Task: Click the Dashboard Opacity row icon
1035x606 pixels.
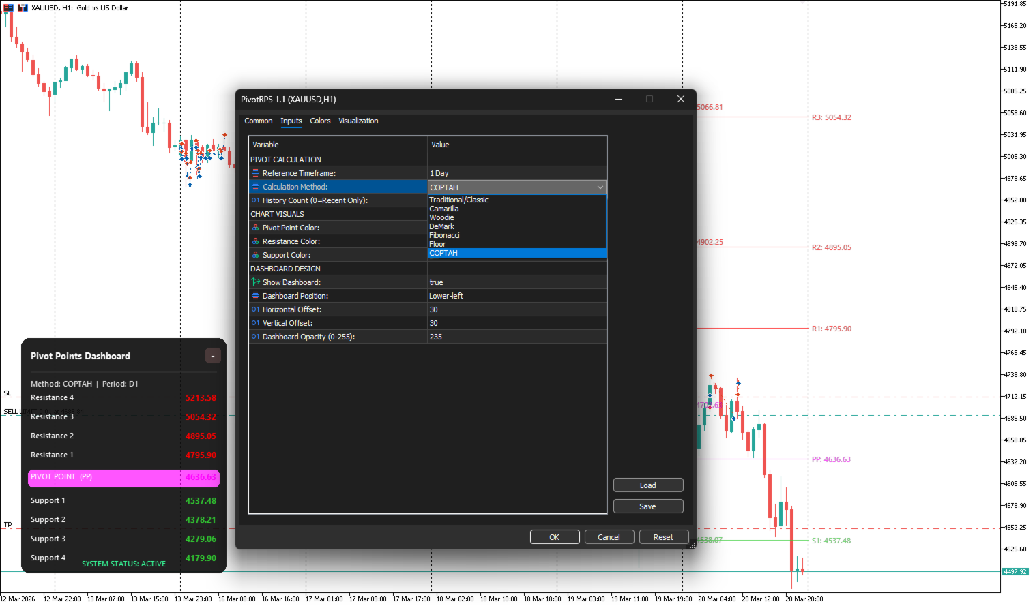Action: click(255, 337)
